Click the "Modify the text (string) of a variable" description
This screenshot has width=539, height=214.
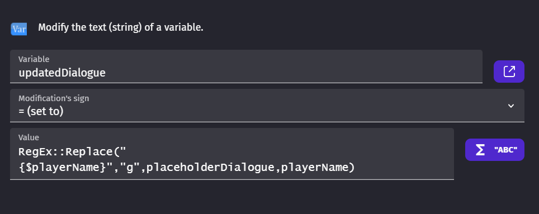click(121, 27)
